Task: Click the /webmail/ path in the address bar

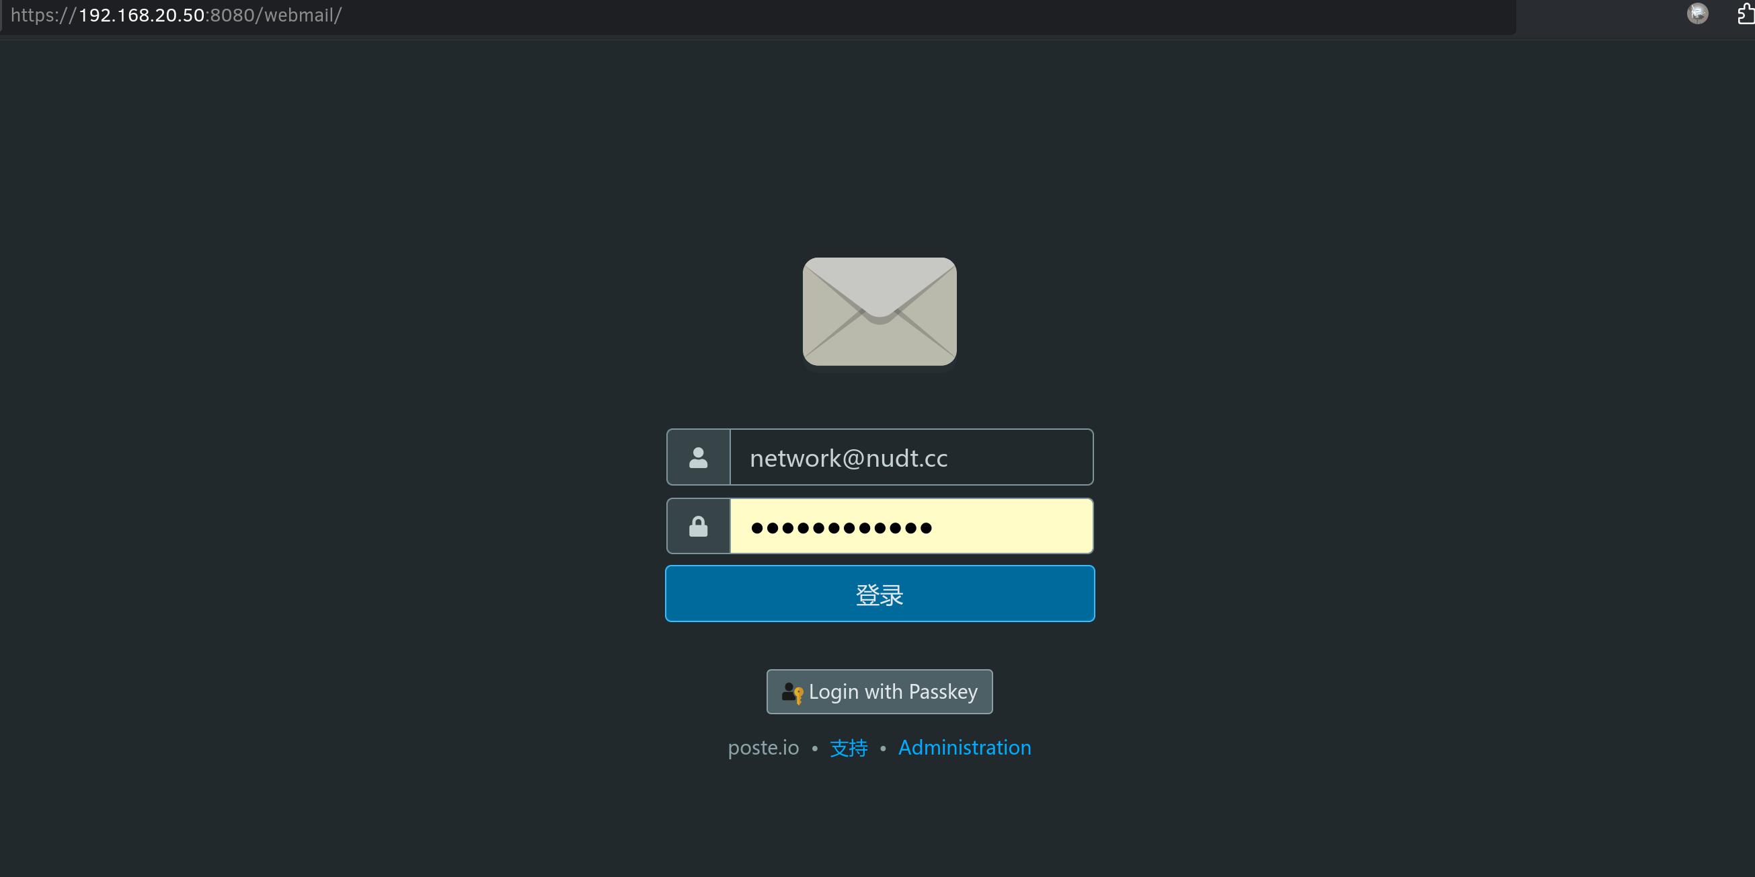Action: (299, 15)
